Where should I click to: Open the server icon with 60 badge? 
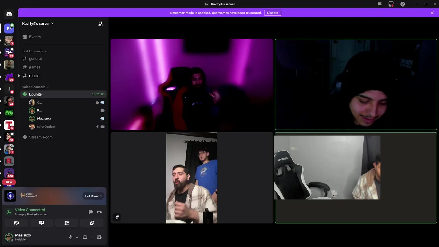pyautogui.click(x=9, y=137)
